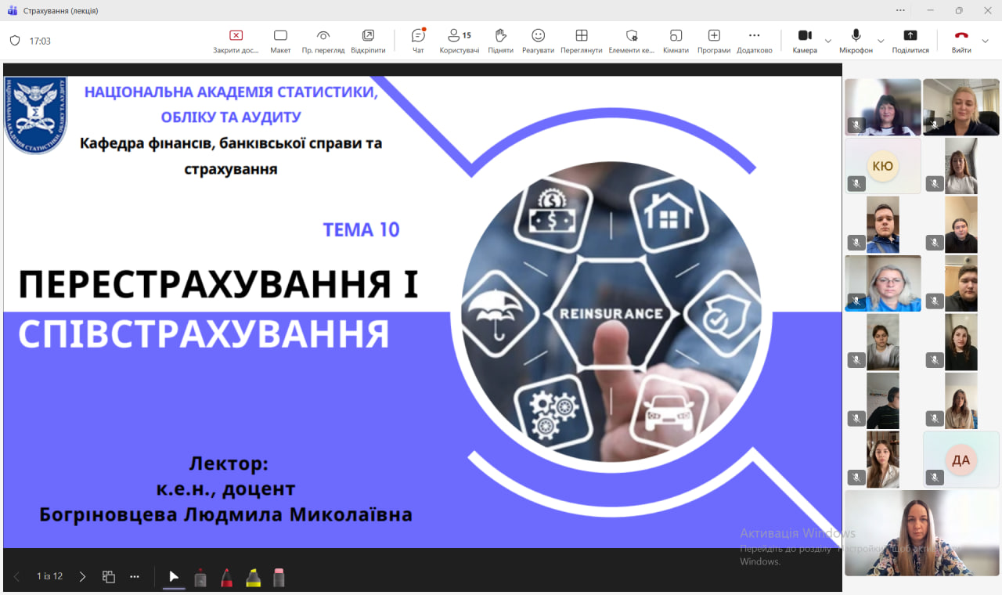This screenshot has width=1002, height=595.
Task: Toggle the Мікрофон mute state
Action: pos(856,41)
